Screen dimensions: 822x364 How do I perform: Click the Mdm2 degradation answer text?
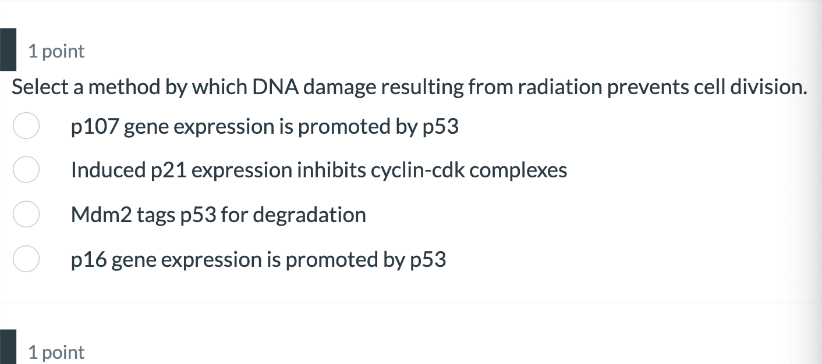coord(218,214)
